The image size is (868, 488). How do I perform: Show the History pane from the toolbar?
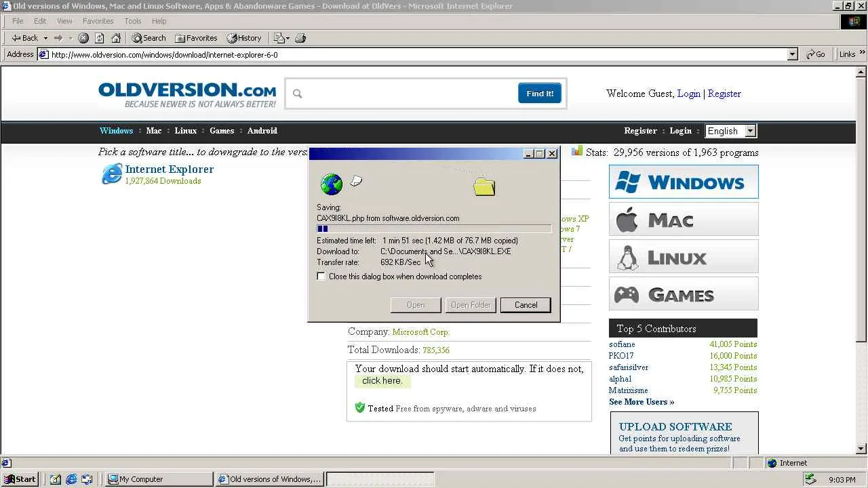coord(244,38)
